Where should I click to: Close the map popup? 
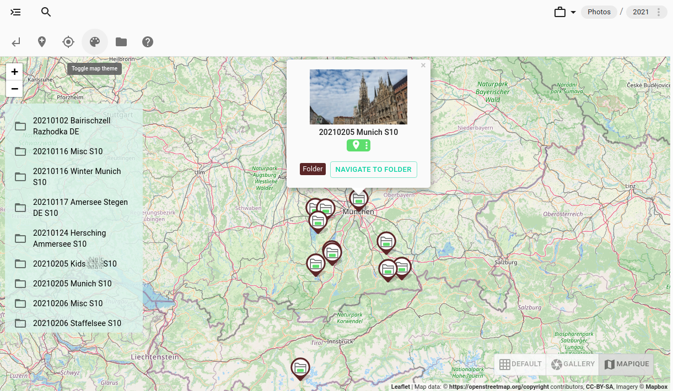[x=423, y=66]
